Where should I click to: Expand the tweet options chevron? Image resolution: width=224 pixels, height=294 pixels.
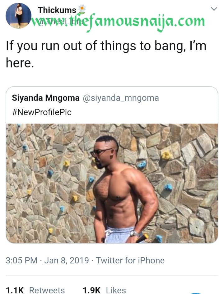(x=214, y=9)
